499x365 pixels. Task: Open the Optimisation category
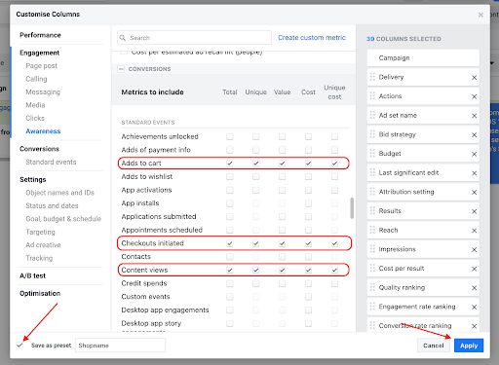coord(40,293)
